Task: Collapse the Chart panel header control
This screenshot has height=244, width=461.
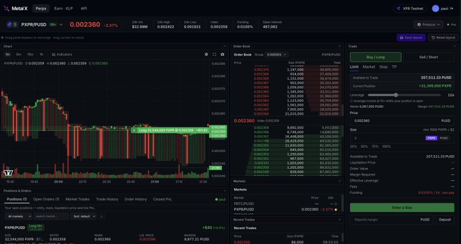Action: tap(225, 46)
